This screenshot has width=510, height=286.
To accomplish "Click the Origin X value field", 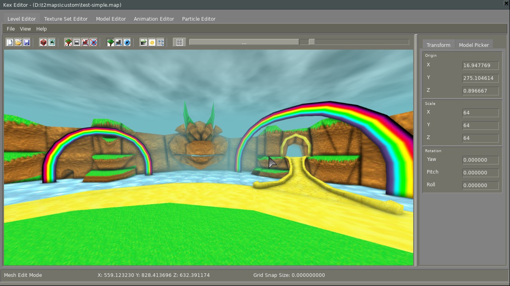I will point(480,66).
